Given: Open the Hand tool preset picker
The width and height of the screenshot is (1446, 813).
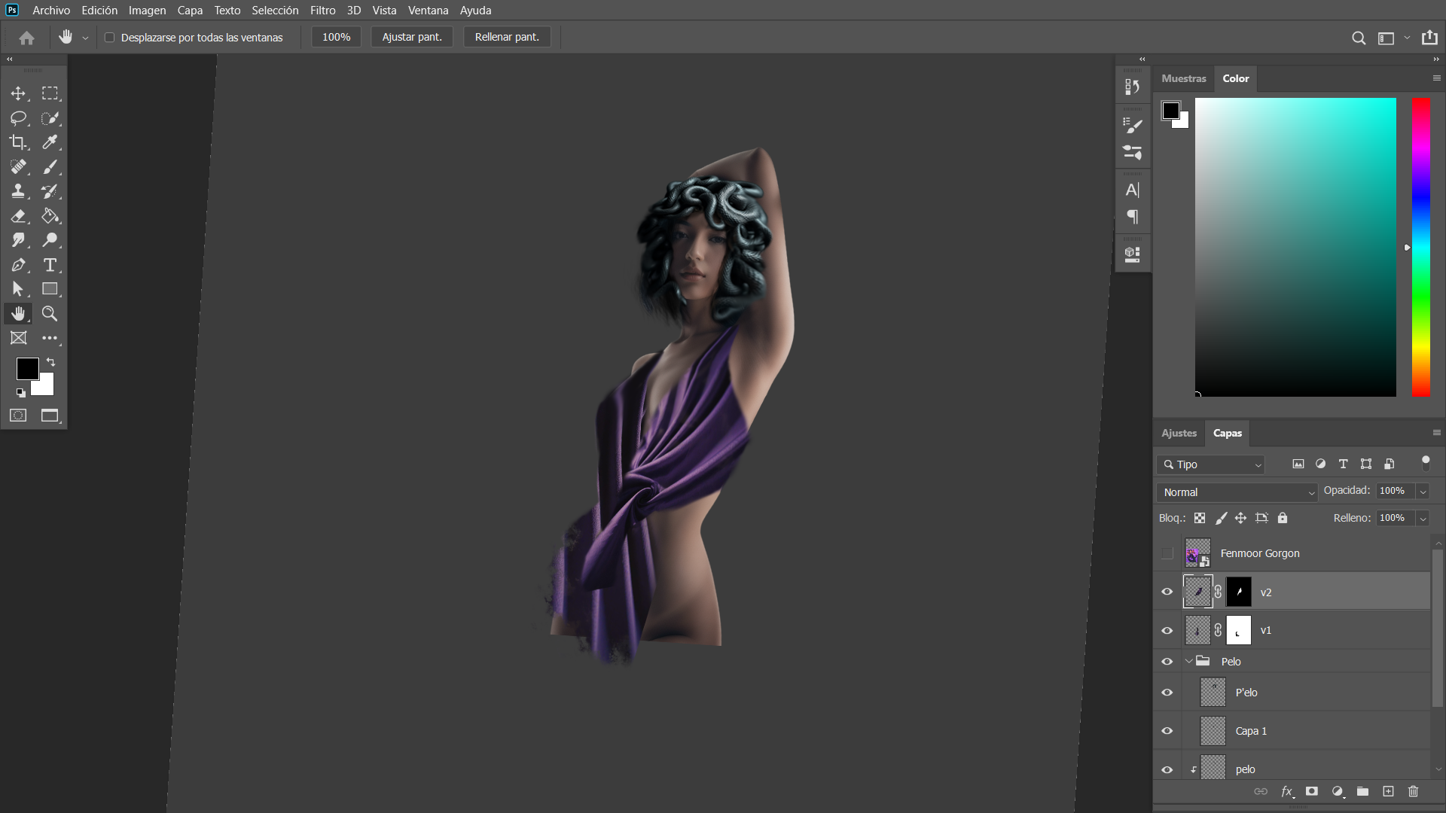Looking at the screenshot, I should (85, 38).
